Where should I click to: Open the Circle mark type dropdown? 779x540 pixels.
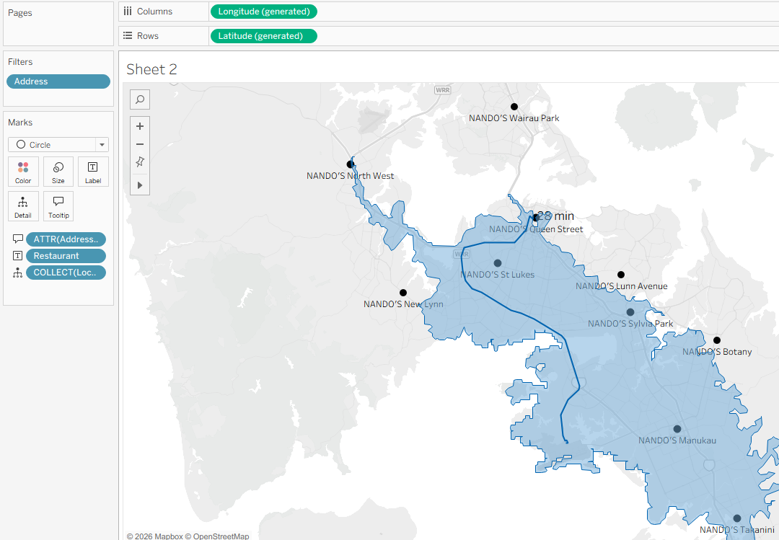tap(58, 145)
